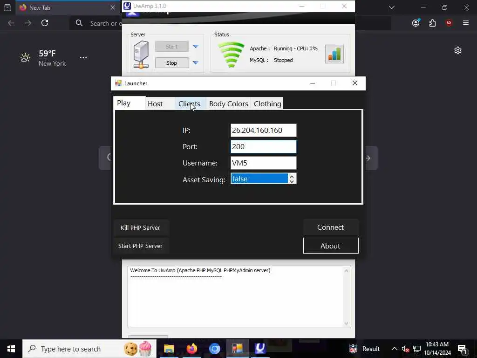Open the Firefox hamburger menu
Image resolution: width=477 pixels, height=358 pixels.
[466, 23]
